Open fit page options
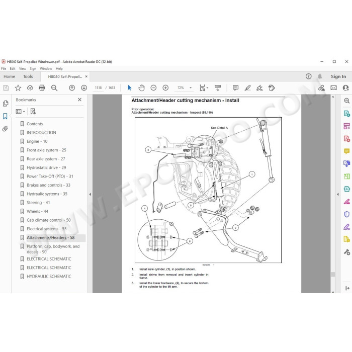 click(204, 88)
